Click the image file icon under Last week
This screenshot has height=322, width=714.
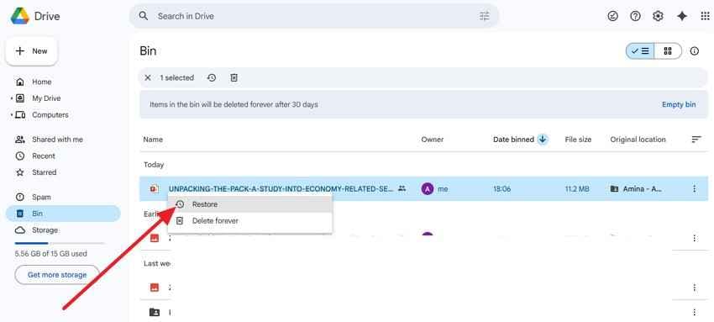coord(155,288)
